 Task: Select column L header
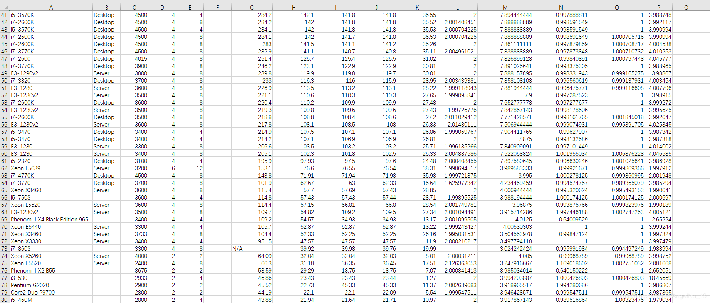coord(457,7)
